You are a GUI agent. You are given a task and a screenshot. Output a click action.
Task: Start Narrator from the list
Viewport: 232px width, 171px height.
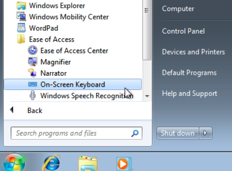point(53,73)
